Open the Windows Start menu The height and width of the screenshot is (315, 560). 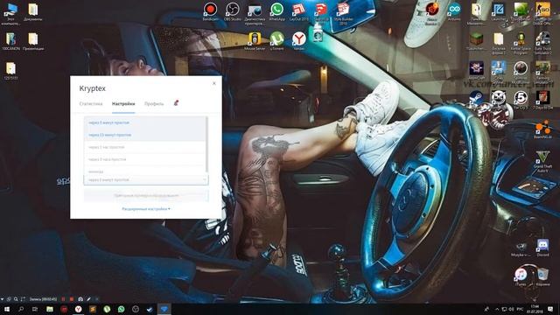pos(7,309)
